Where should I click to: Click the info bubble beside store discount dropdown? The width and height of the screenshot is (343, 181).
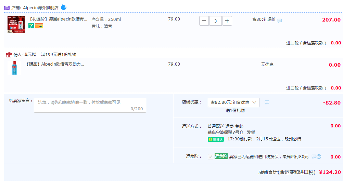coord(267,102)
